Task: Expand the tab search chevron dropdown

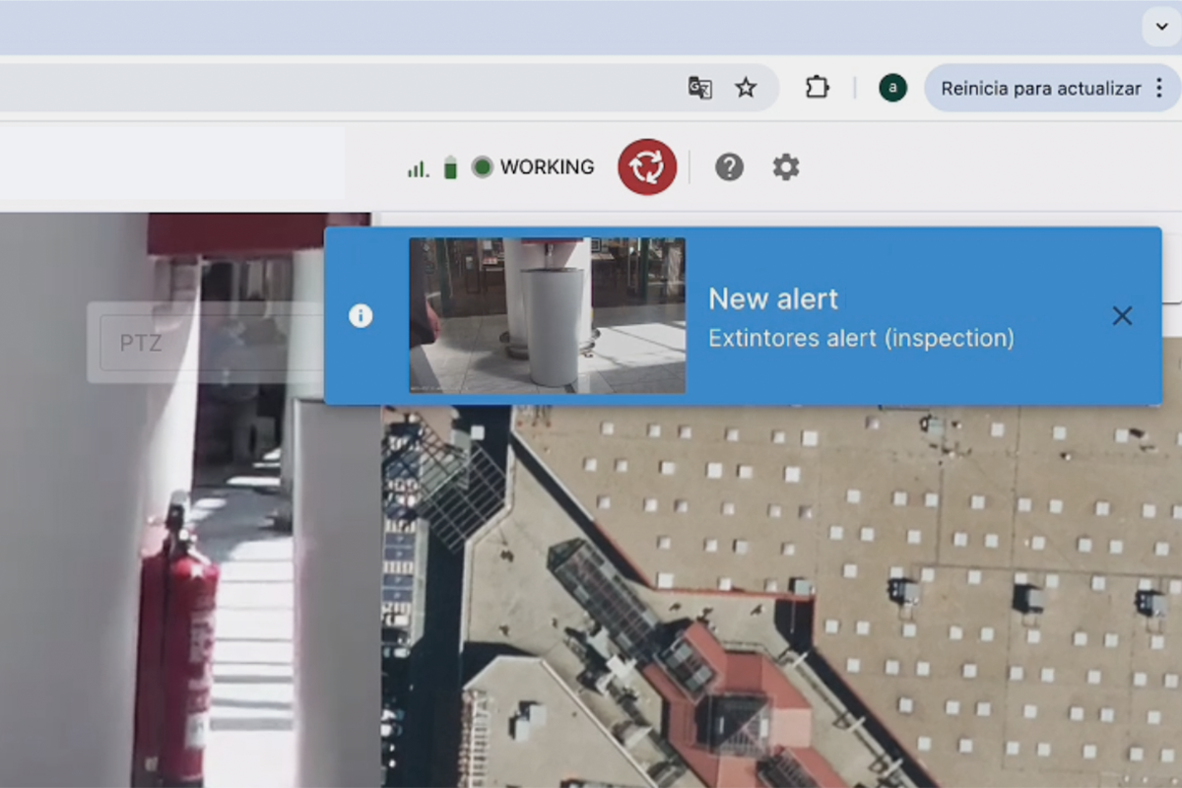Action: click(x=1160, y=26)
